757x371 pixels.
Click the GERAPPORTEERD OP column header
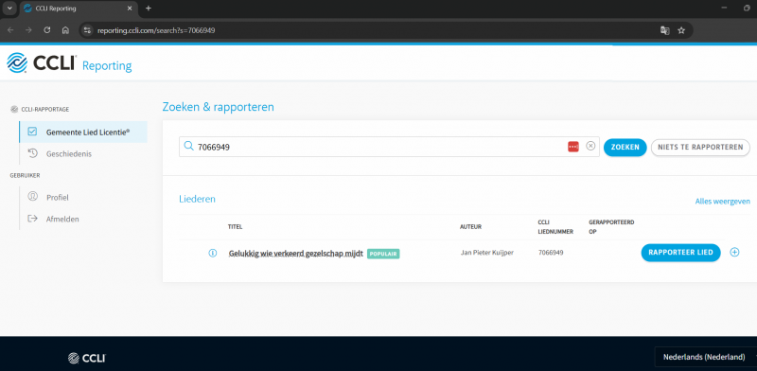[x=611, y=226]
